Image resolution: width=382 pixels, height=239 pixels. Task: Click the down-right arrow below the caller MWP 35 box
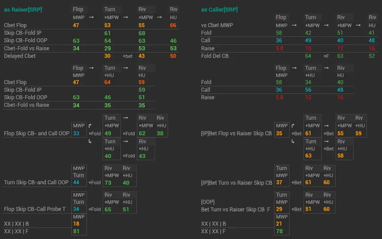click(x=293, y=142)
